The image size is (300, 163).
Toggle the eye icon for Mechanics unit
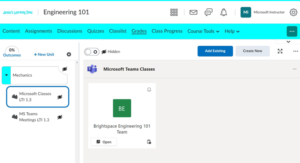pyautogui.click(x=65, y=69)
